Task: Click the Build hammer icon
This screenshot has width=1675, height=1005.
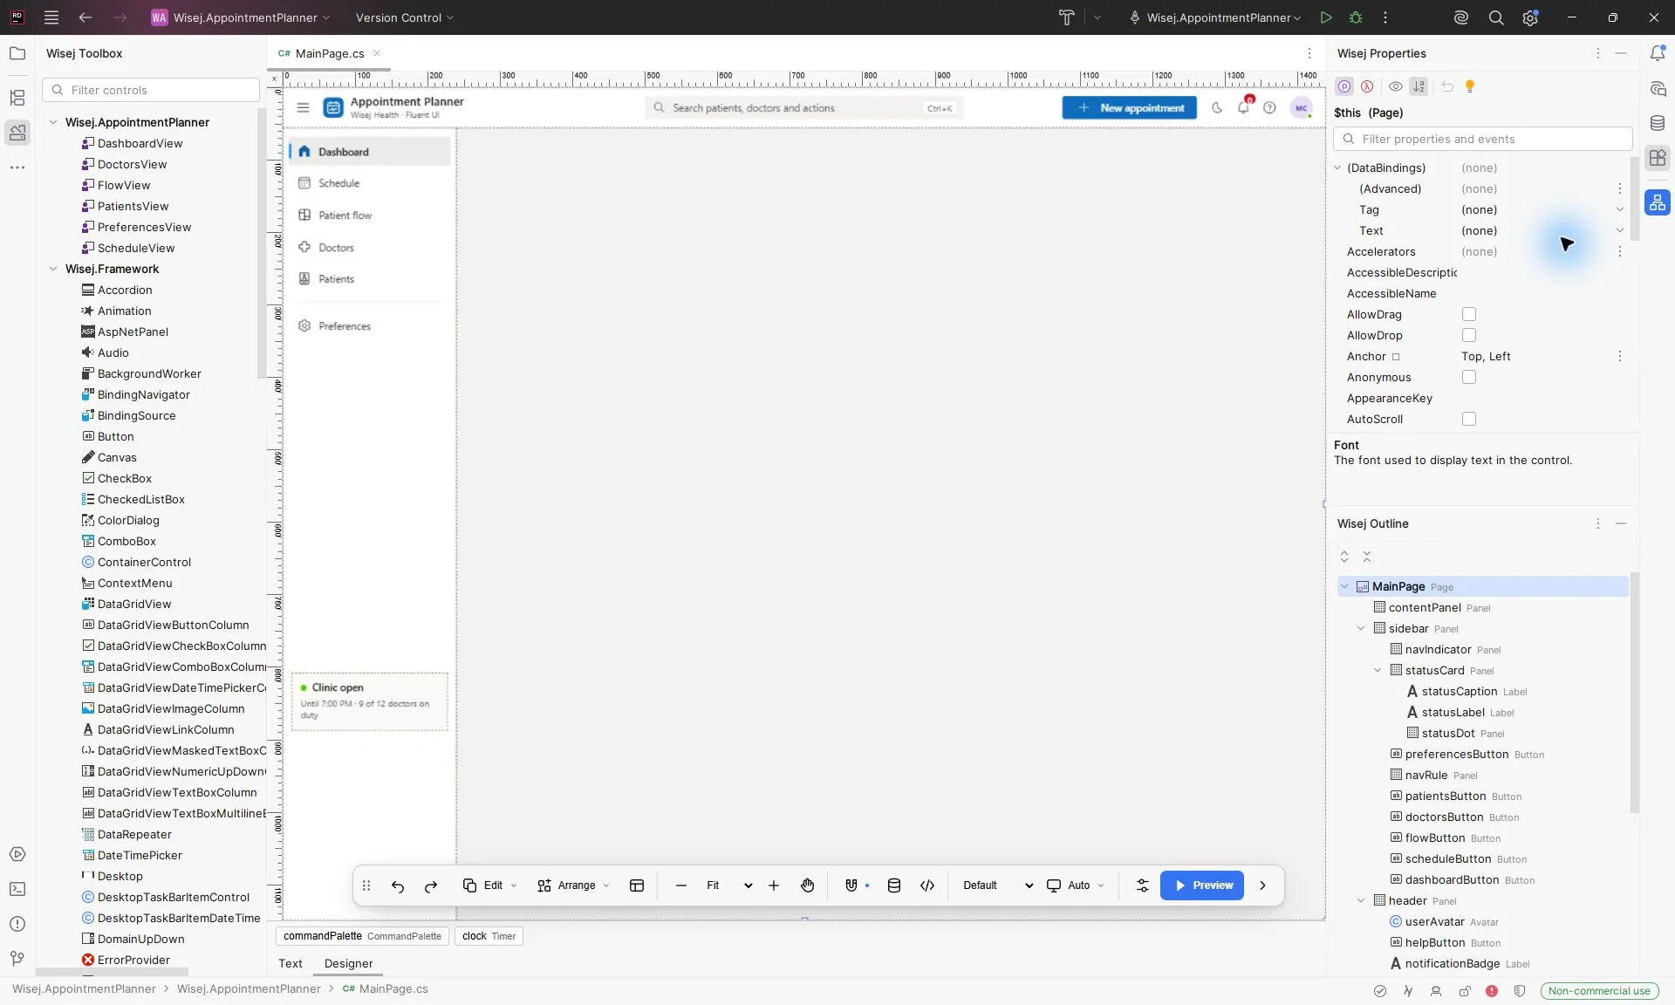Action: 1066,17
